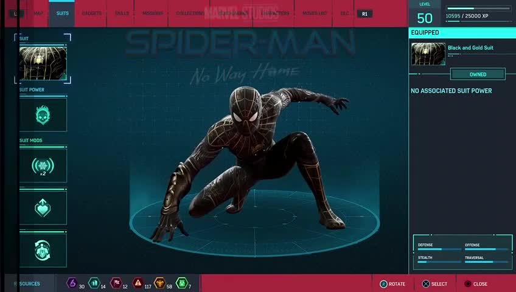This screenshot has height=292, width=516.
Task: Switch to the Benchmarks tab
Action: (x=233, y=13)
